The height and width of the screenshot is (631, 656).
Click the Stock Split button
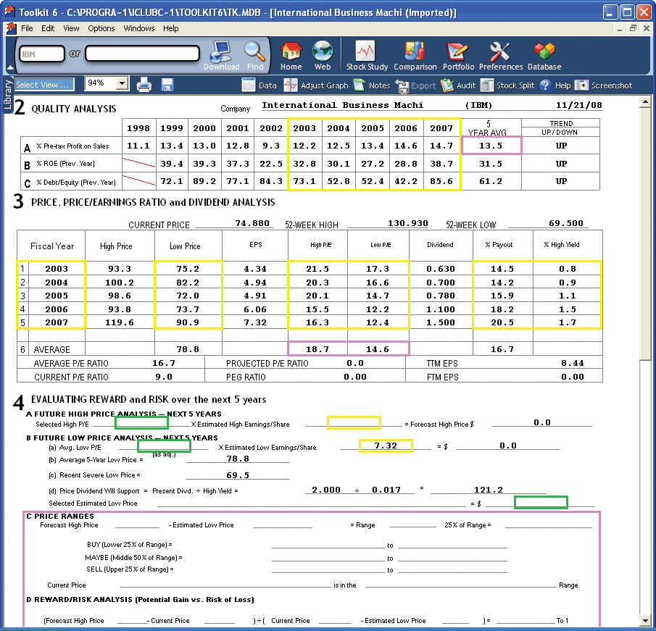[x=507, y=85]
